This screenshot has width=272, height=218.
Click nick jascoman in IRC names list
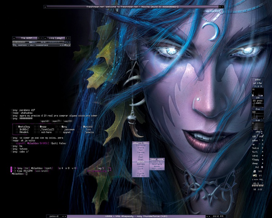coord(69,129)
